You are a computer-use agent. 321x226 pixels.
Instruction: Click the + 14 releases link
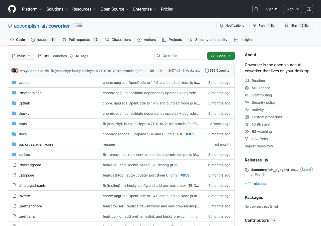pos(255,184)
